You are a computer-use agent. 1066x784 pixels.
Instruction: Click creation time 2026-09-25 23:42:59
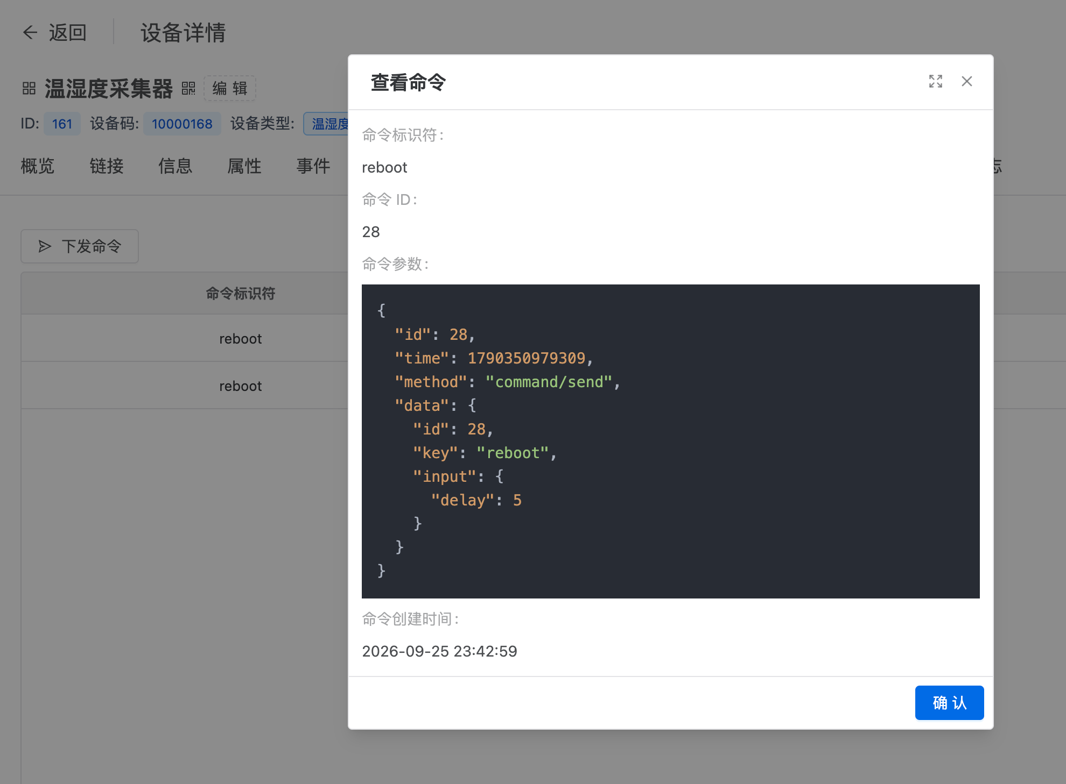pyautogui.click(x=439, y=651)
